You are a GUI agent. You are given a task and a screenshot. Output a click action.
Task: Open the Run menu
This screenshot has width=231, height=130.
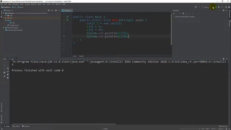tap(44, 4)
